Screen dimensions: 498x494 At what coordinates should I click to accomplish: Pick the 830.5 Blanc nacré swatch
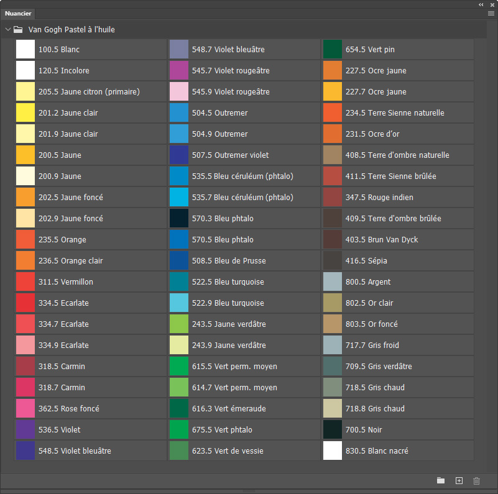pyautogui.click(x=333, y=451)
